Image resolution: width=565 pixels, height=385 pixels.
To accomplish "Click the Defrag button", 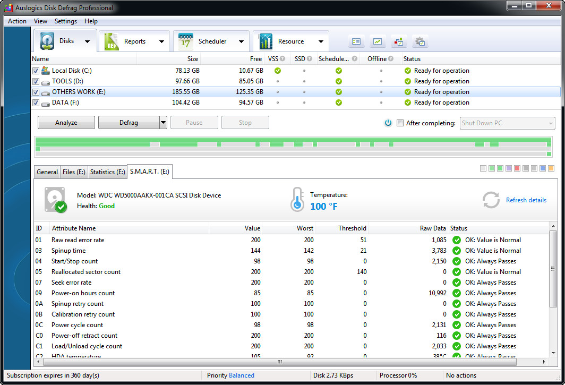I will click(129, 123).
